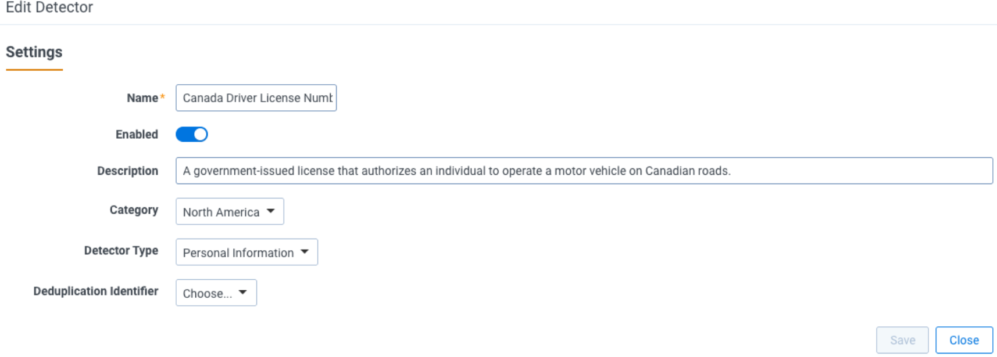
Task: Click the Detector Type label
Action: coord(121,251)
